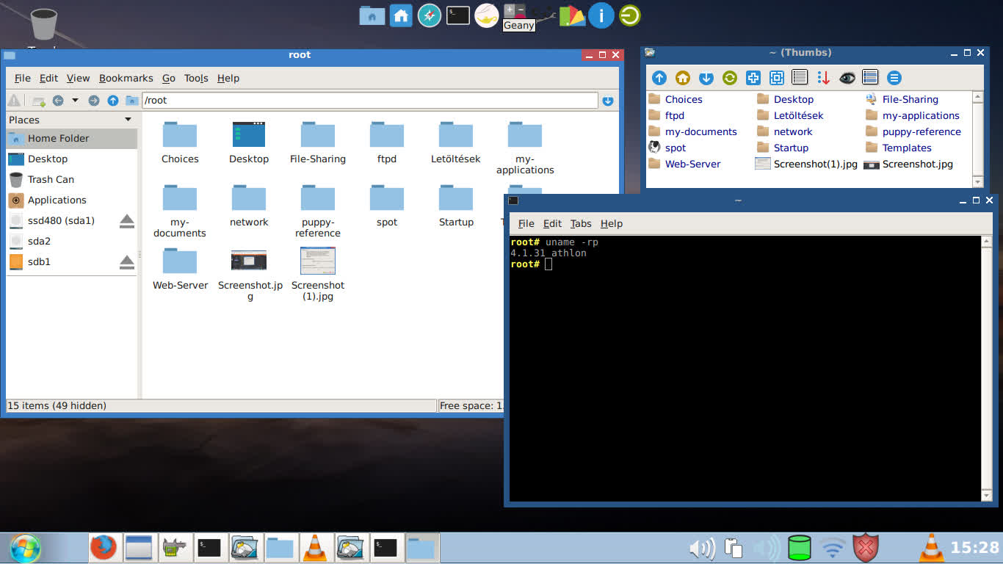
Task: Click plus enlarge icon in Thumbs toolbar
Action: coord(753,78)
